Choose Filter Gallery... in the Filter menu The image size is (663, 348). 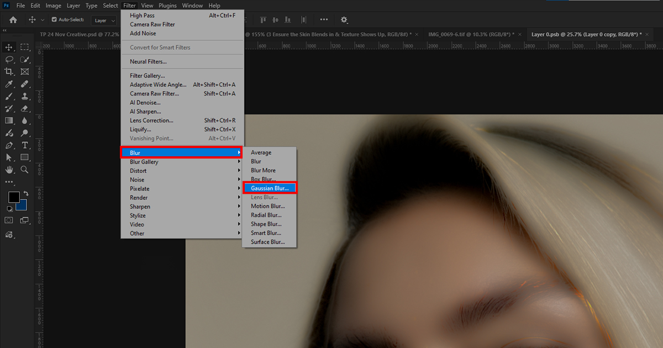pyautogui.click(x=182, y=76)
